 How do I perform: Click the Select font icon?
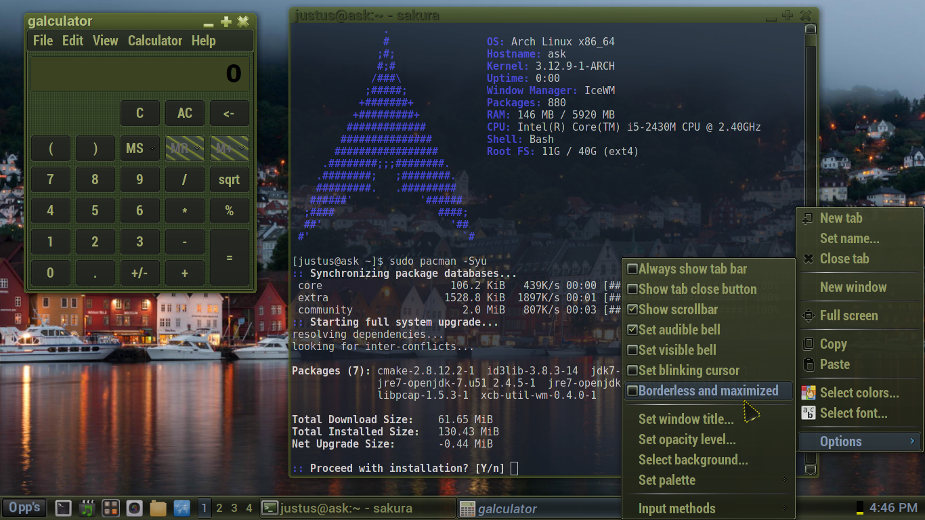(x=809, y=413)
